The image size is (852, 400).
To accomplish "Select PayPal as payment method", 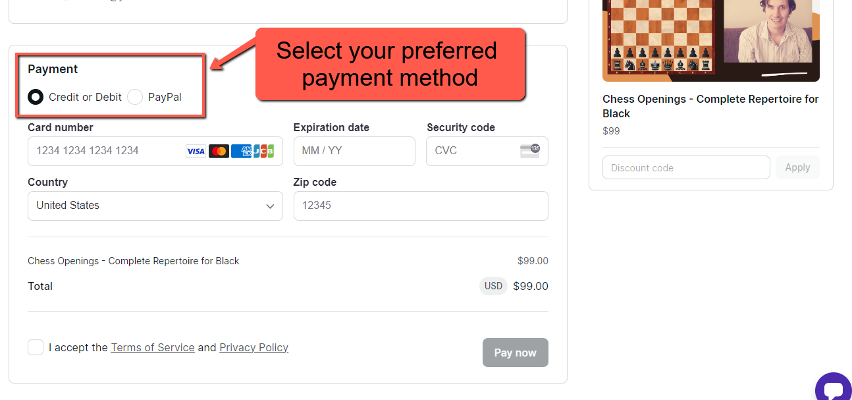I will (x=135, y=98).
